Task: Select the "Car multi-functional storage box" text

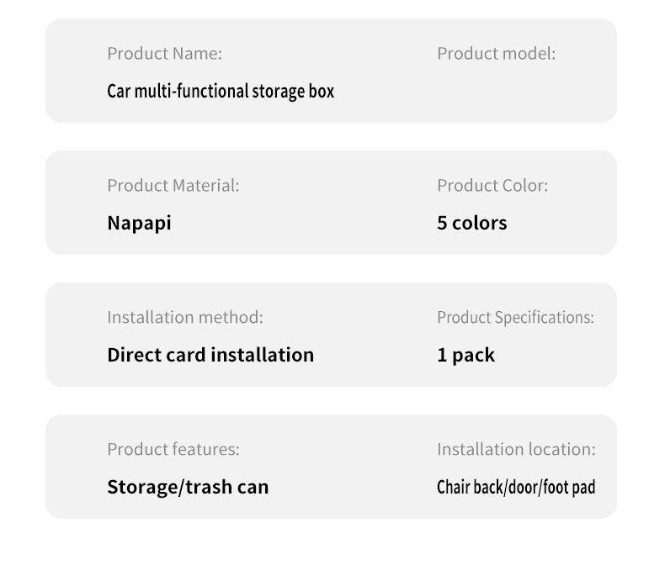Action: (x=221, y=91)
